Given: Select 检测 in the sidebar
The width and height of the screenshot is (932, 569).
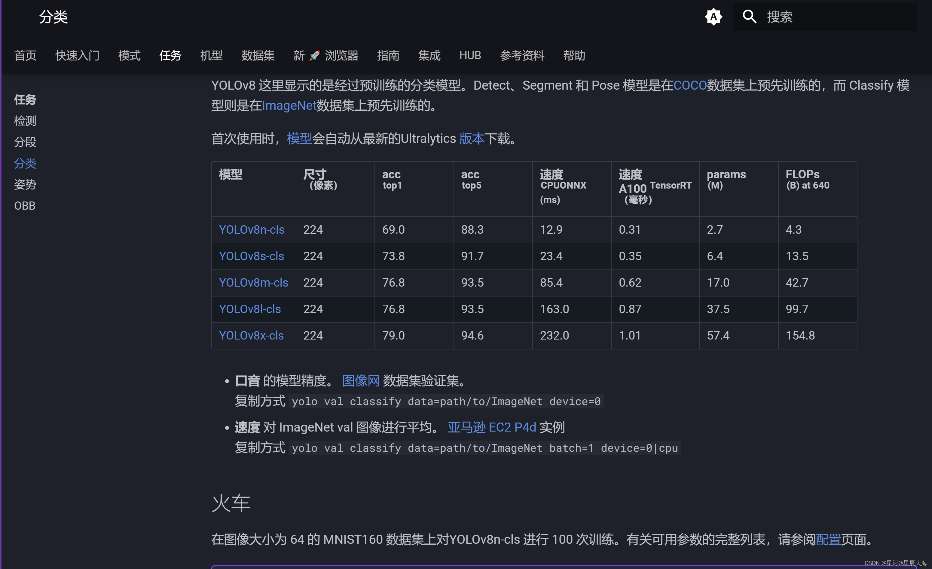Looking at the screenshot, I should pyautogui.click(x=25, y=121).
